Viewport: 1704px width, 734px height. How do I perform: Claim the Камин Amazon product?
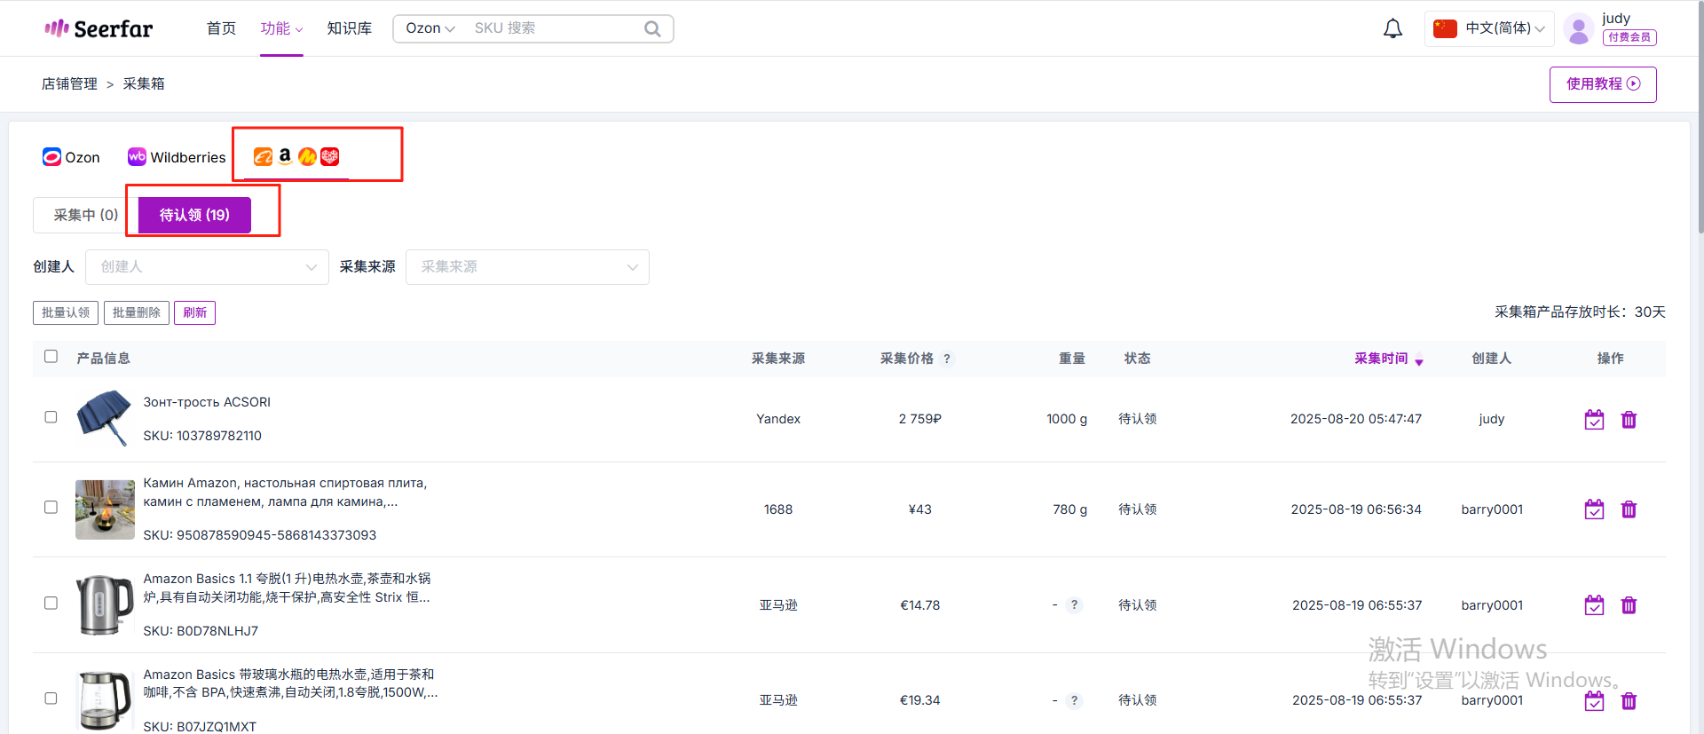coord(1594,509)
